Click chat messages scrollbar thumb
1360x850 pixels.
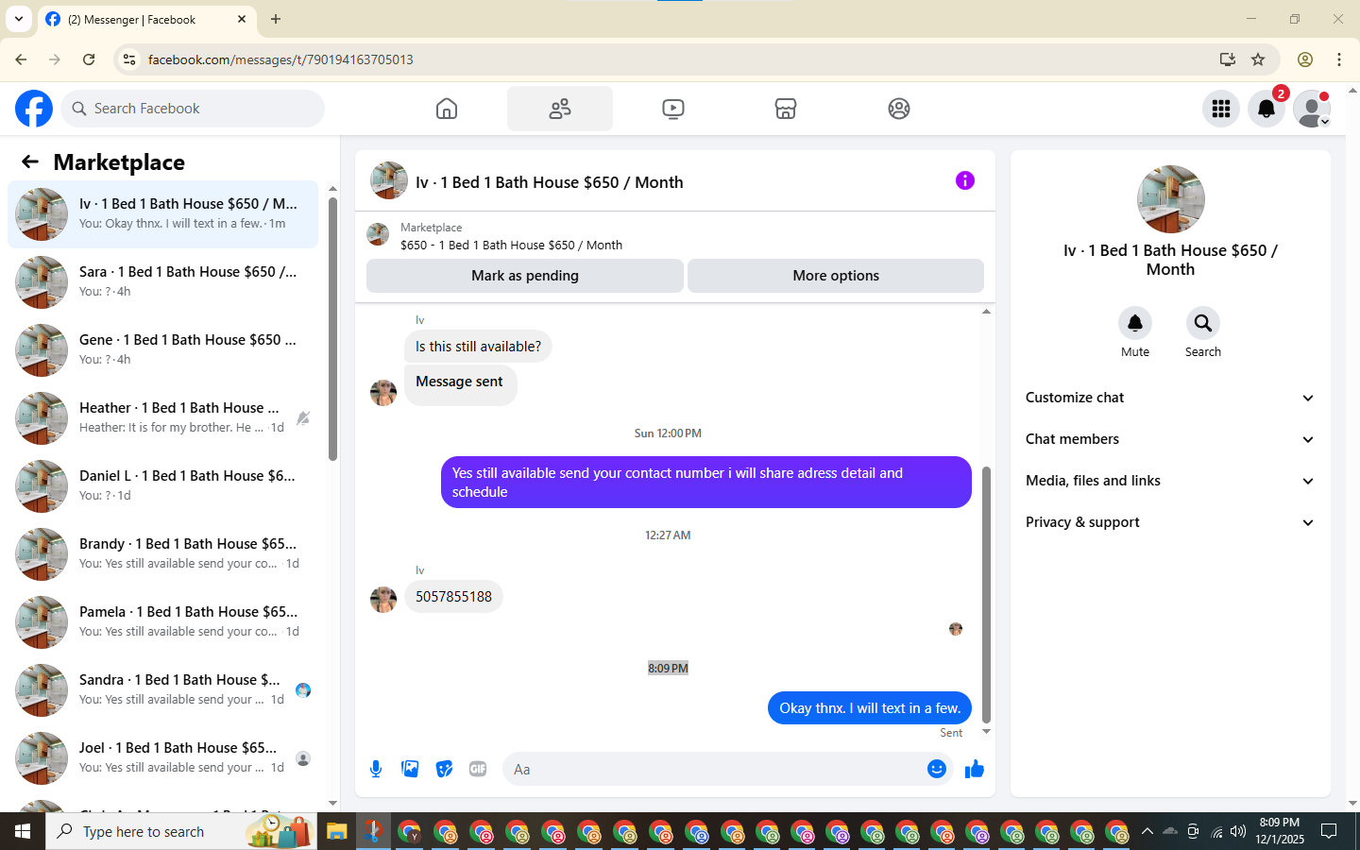click(x=986, y=594)
